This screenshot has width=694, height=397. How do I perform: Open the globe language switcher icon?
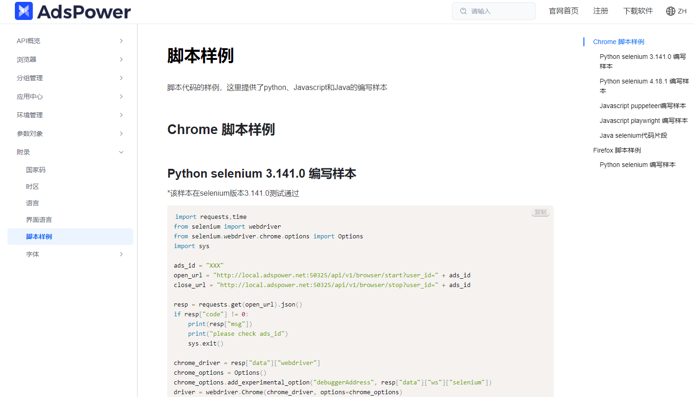670,11
